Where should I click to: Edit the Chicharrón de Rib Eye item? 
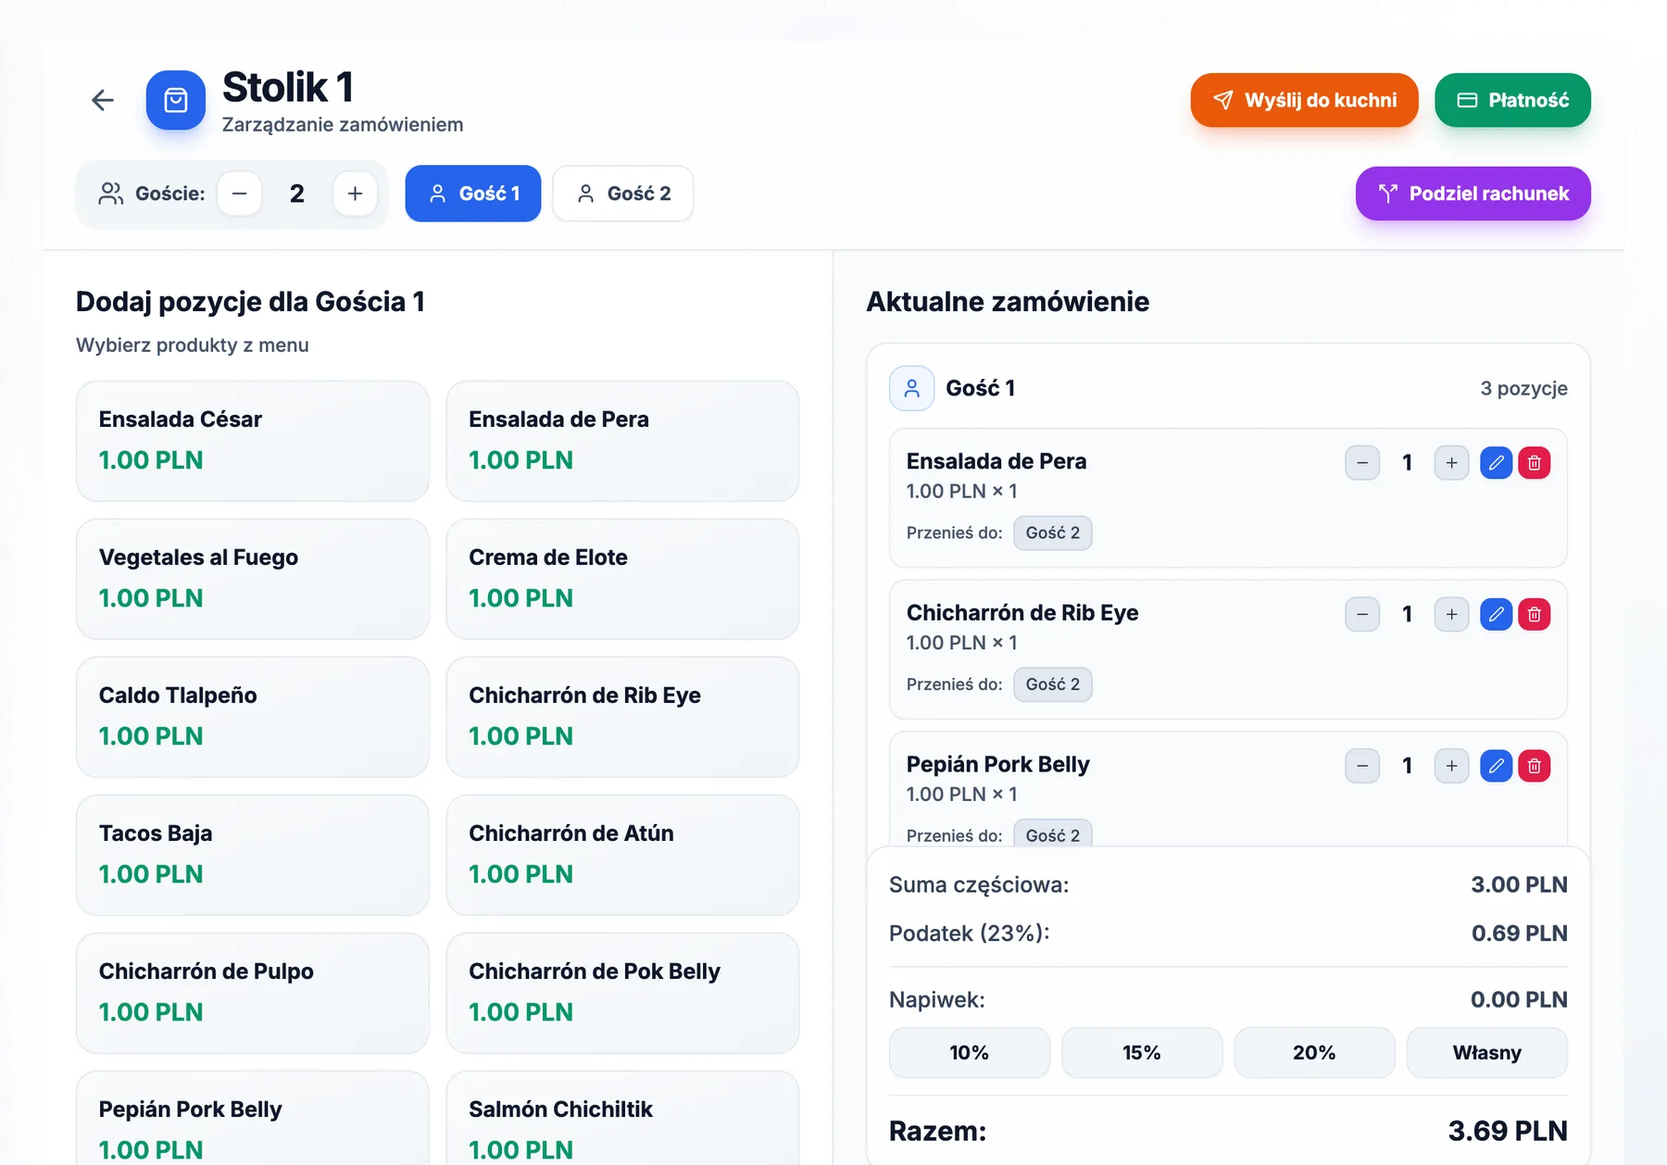(x=1496, y=614)
